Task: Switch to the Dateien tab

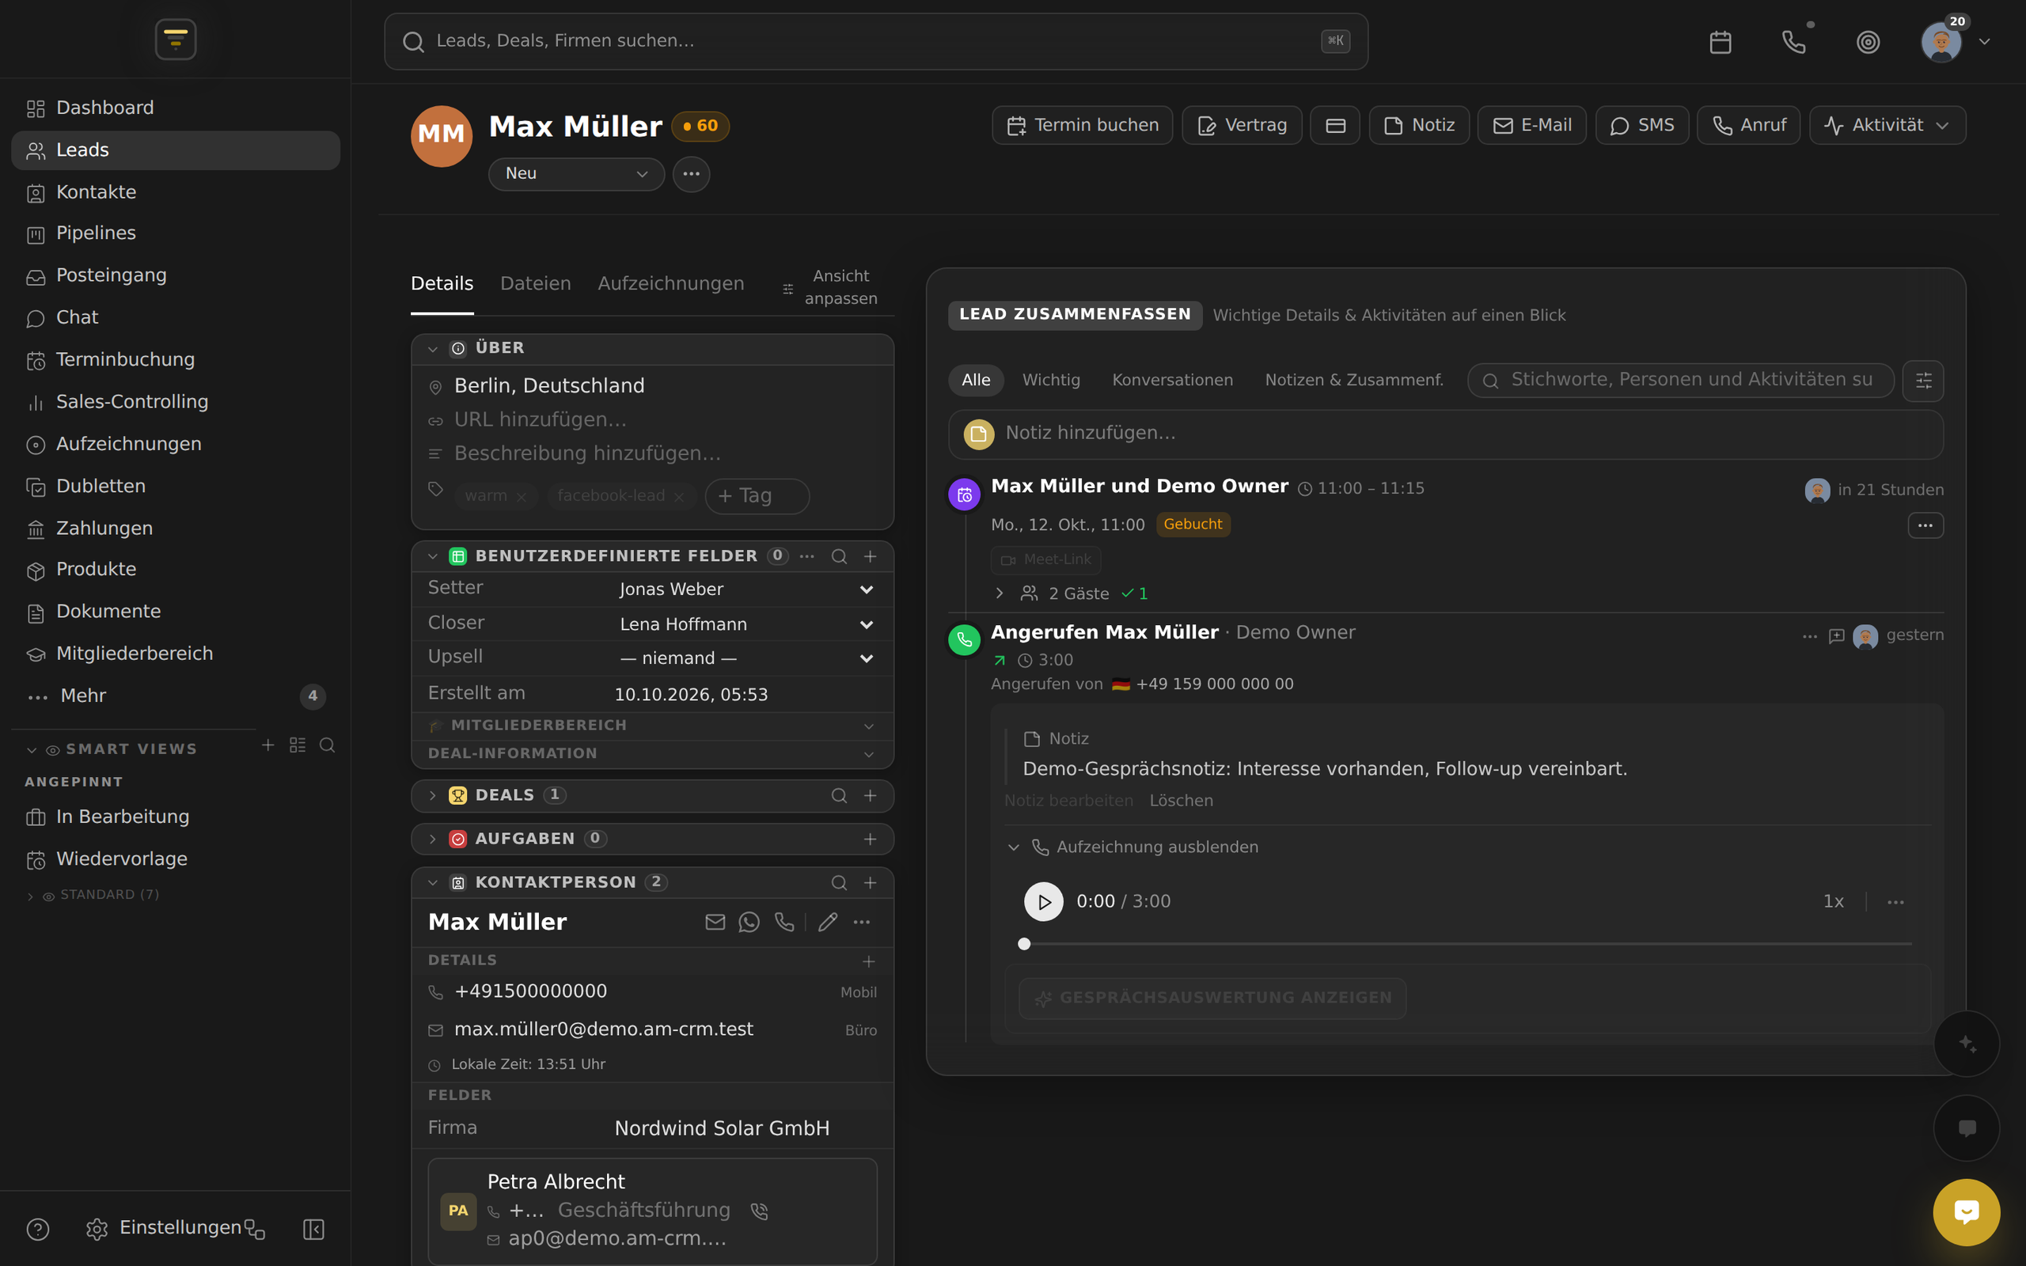Action: point(536,284)
